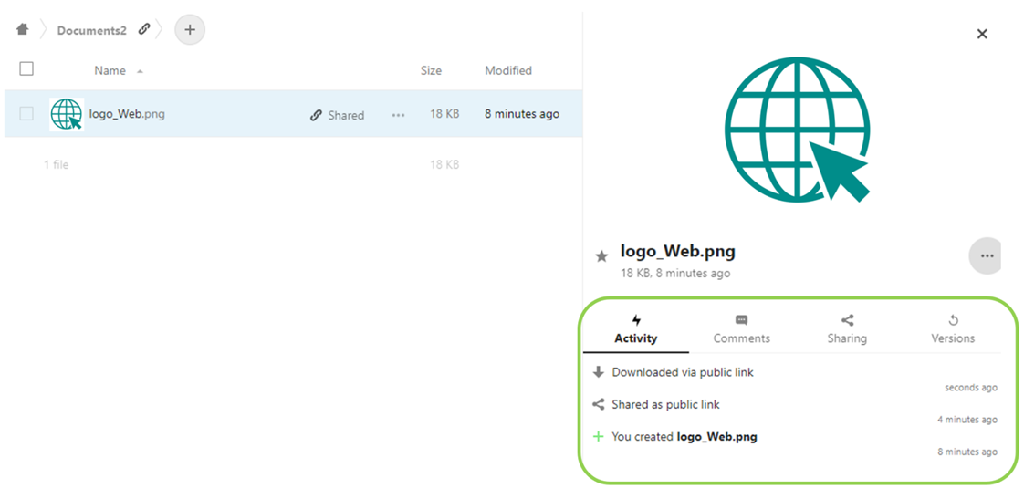The image size is (1024, 499).
Task: Open three-dot actions menu in file row
Action: pos(398,115)
